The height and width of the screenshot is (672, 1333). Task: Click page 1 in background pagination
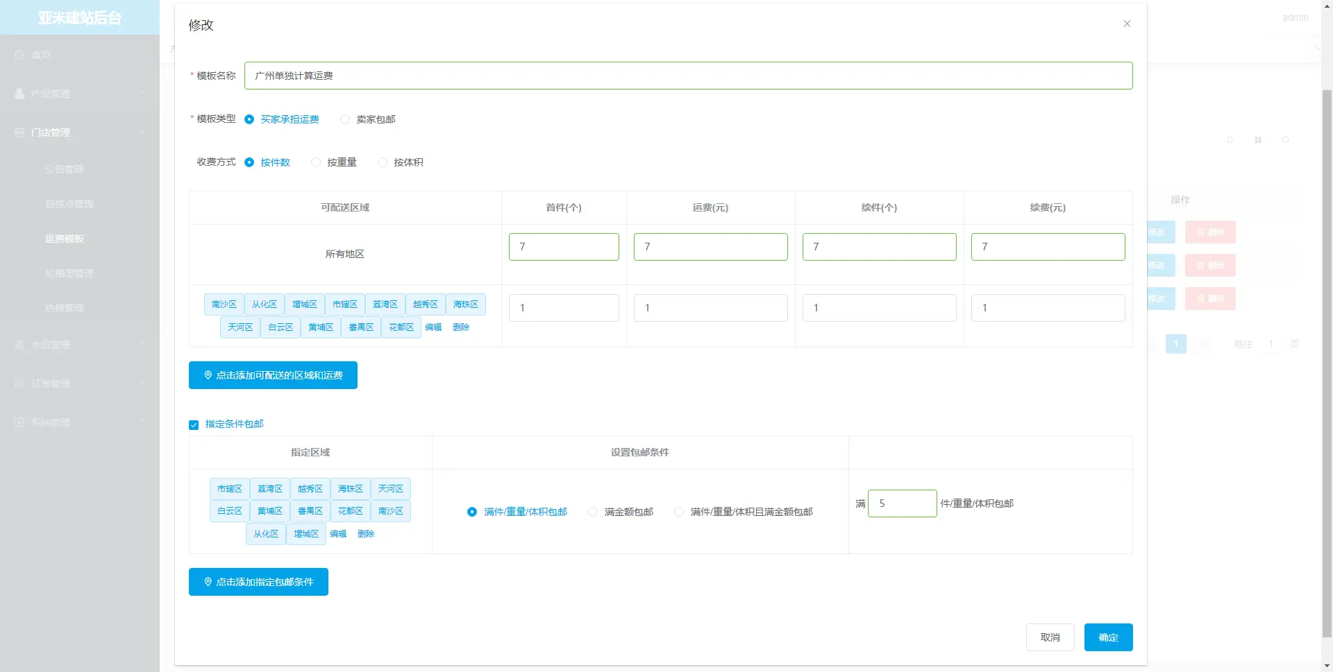pos(1176,344)
